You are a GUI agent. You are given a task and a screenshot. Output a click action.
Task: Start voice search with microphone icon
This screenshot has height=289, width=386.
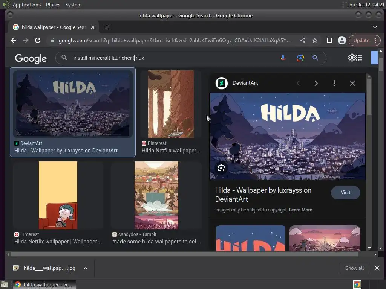[x=283, y=58]
